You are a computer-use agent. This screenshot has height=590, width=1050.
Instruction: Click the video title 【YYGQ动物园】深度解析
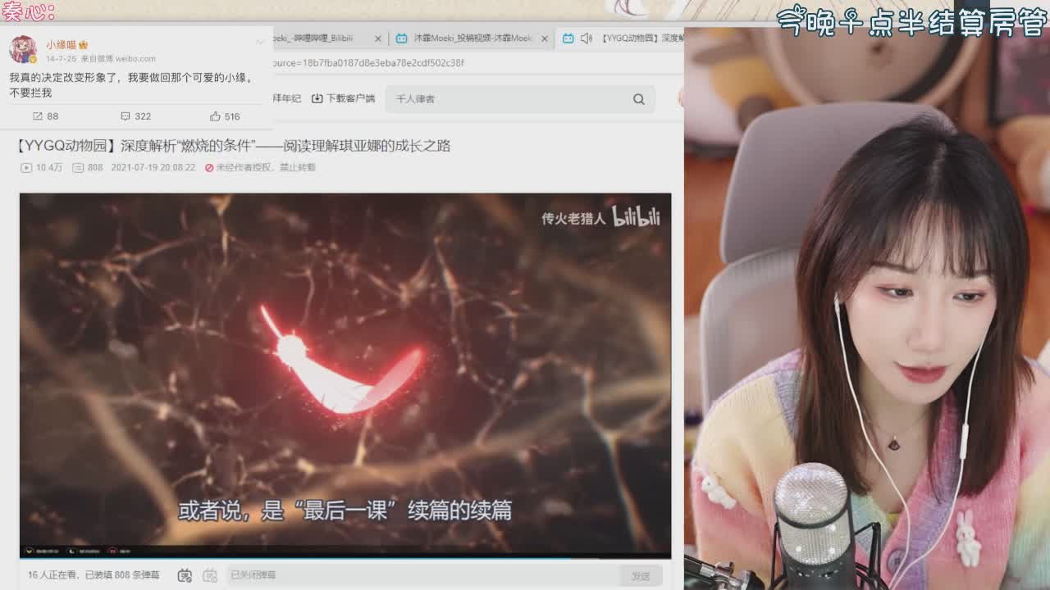(x=233, y=146)
